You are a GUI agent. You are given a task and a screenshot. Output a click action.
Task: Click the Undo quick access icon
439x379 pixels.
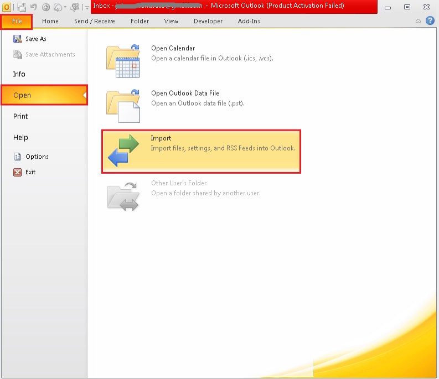[x=34, y=7]
